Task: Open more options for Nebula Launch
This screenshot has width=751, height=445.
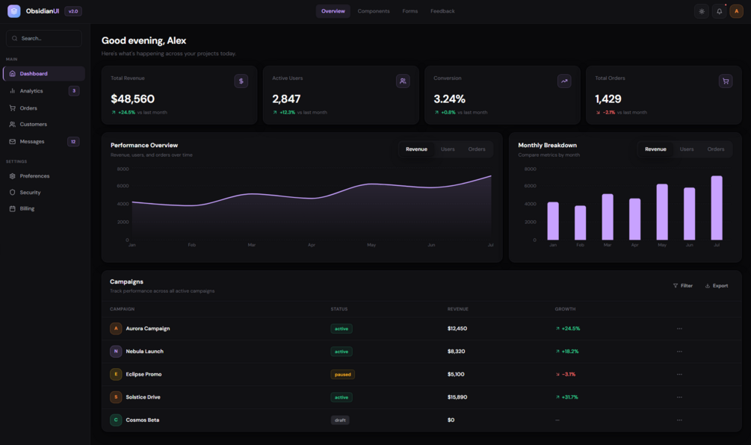Action: [x=679, y=351]
